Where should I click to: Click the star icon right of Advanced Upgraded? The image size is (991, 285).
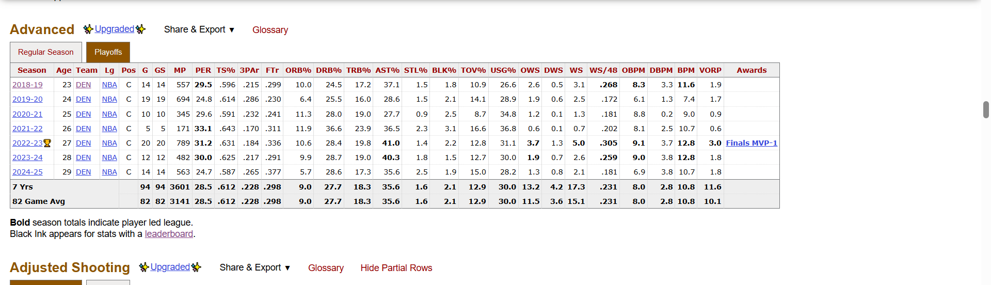click(x=140, y=29)
